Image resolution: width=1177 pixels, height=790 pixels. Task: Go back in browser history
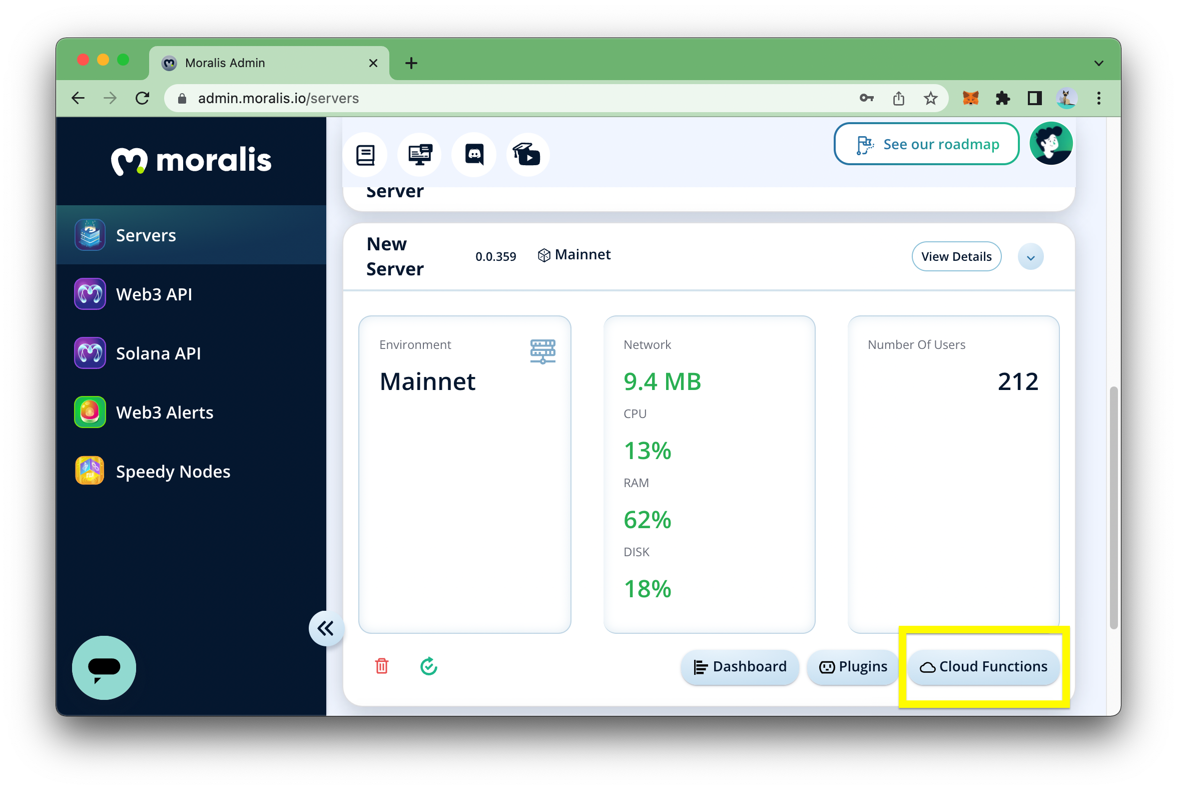78,98
